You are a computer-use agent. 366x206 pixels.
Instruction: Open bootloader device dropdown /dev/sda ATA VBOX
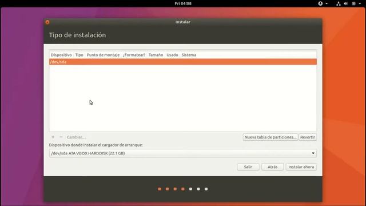(x=183, y=153)
